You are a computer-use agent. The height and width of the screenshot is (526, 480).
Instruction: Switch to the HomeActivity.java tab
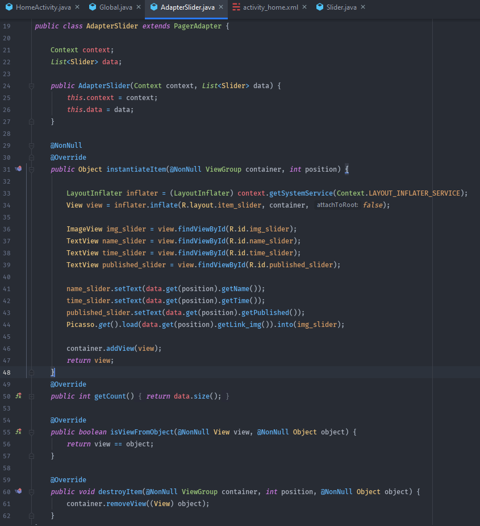tap(43, 7)
